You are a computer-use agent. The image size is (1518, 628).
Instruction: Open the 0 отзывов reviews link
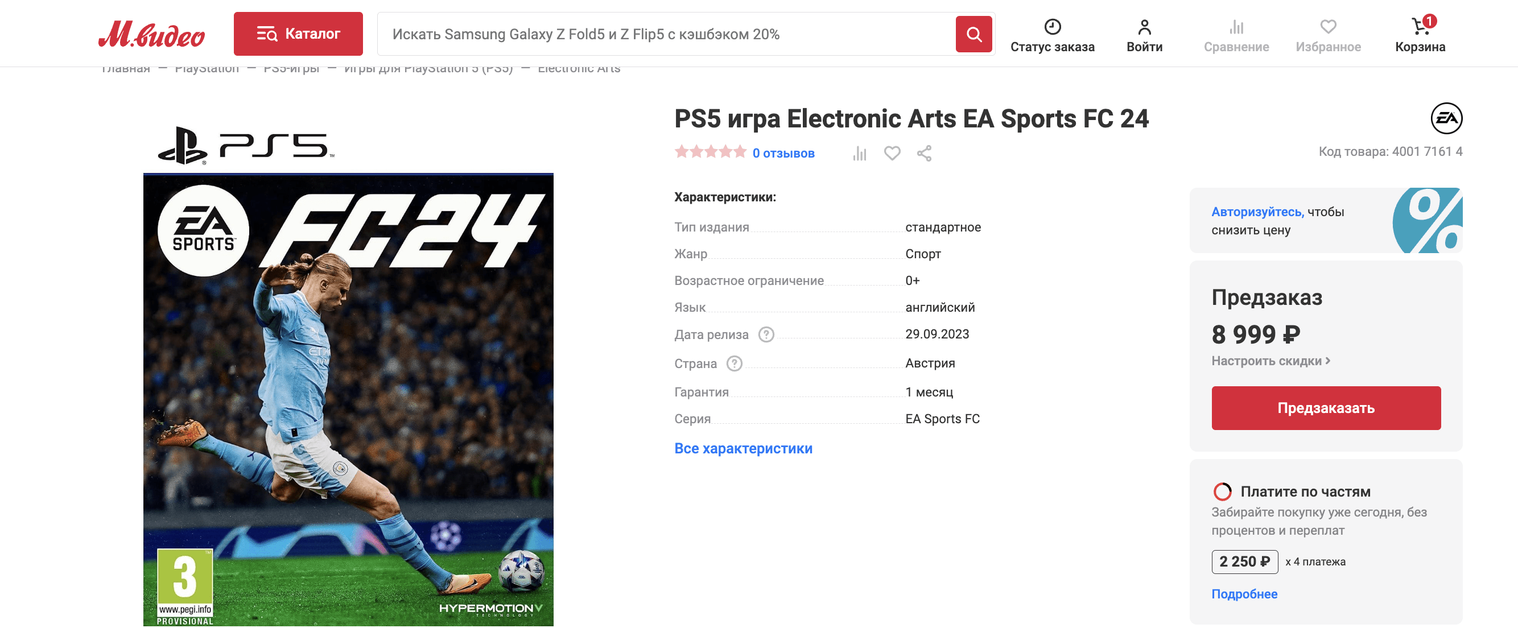click(x=783, y=153)
